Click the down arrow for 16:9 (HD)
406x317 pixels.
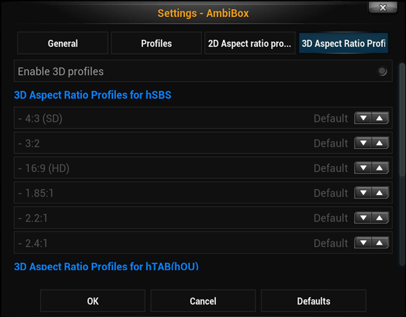click(x=363, y=168)
